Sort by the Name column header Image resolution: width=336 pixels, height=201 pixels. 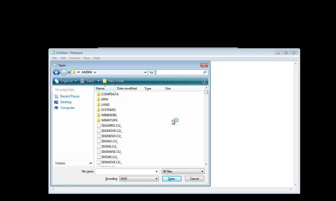[105, 88]
